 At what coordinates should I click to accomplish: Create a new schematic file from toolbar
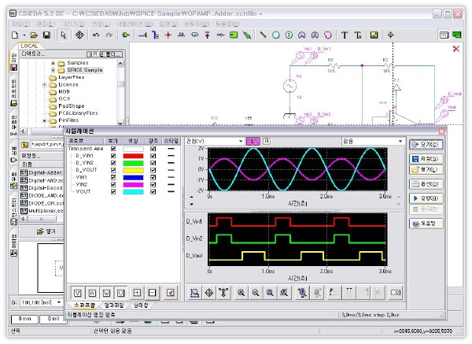point(15,35)
